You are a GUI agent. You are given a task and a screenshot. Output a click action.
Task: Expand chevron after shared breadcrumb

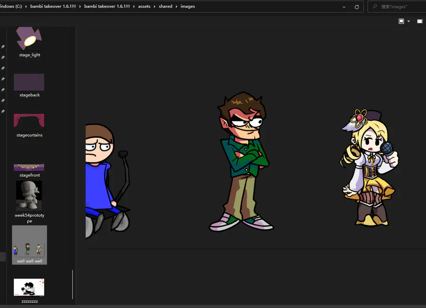pyautogui.click(x=177, y=7)
